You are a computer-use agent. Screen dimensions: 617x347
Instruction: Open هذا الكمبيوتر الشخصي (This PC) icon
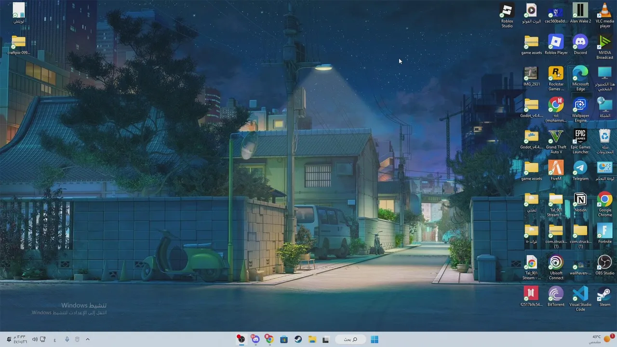pos(605,79)
